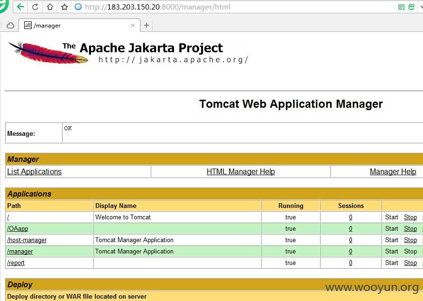Viewport: 423px width, 301px height.
Task: Open the Manager Help link
Action: 393,171
